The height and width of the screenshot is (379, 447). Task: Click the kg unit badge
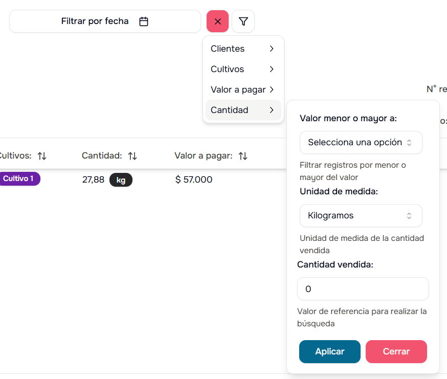[121, 180]
